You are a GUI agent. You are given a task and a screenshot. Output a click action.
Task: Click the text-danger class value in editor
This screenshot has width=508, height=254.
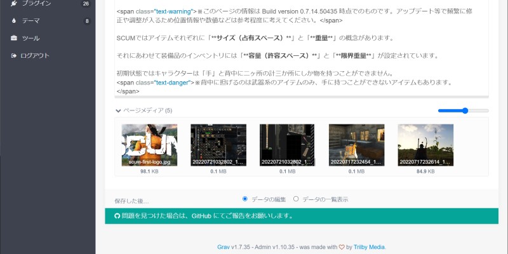coord(171,83)
